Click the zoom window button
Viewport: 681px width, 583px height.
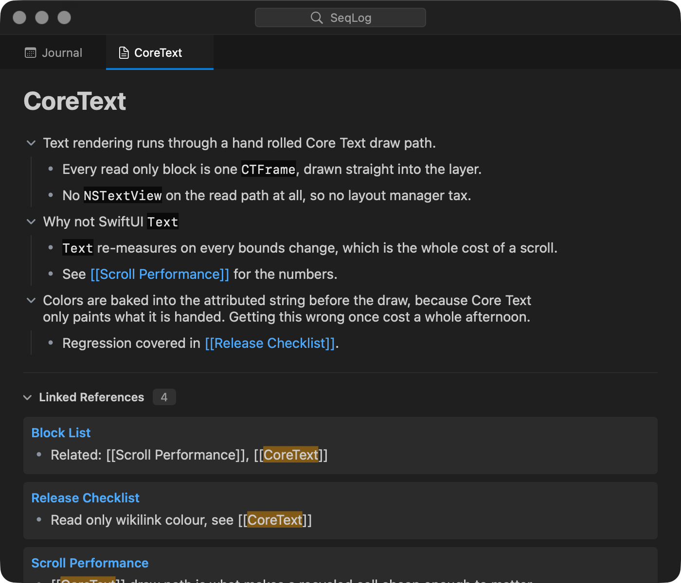pos(64,17)
